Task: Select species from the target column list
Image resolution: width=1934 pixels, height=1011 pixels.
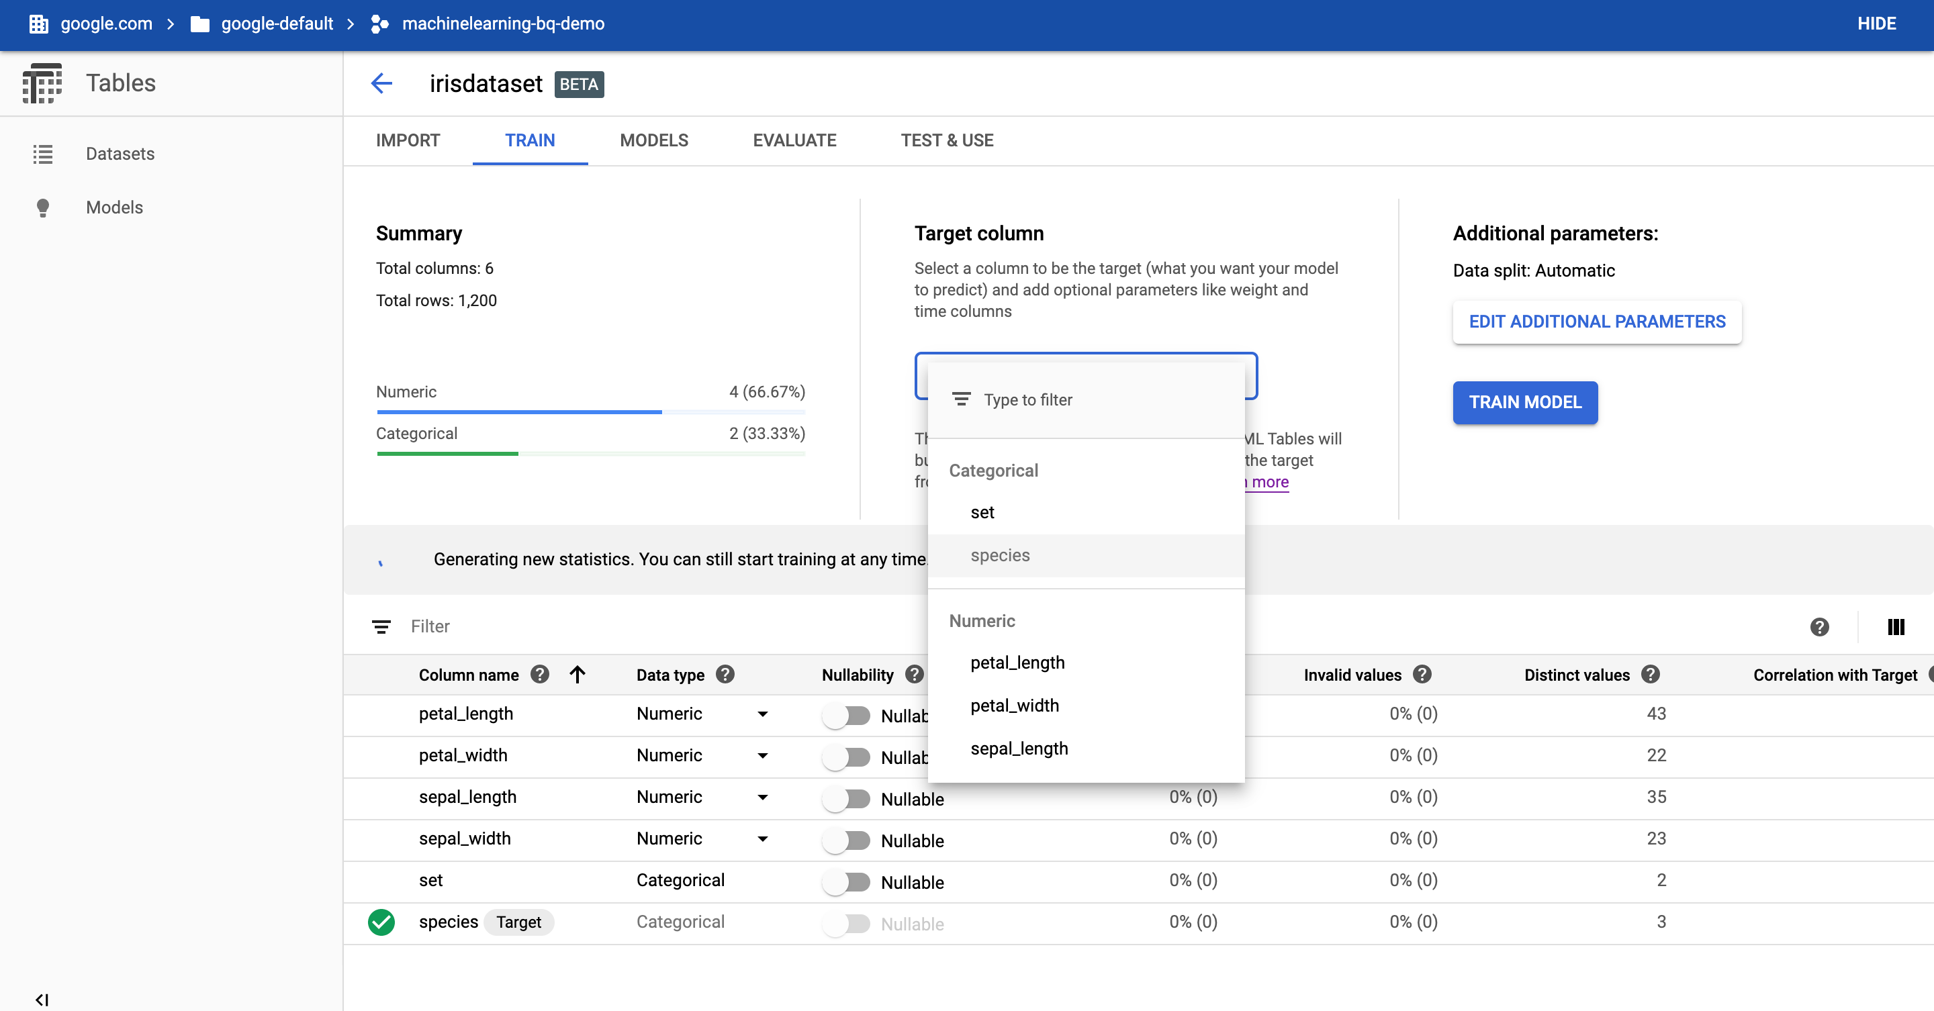Action: coord(1000,555)
